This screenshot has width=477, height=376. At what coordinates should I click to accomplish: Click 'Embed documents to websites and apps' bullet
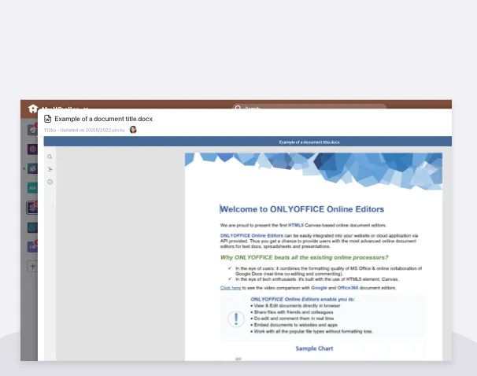tap(295, 325)
